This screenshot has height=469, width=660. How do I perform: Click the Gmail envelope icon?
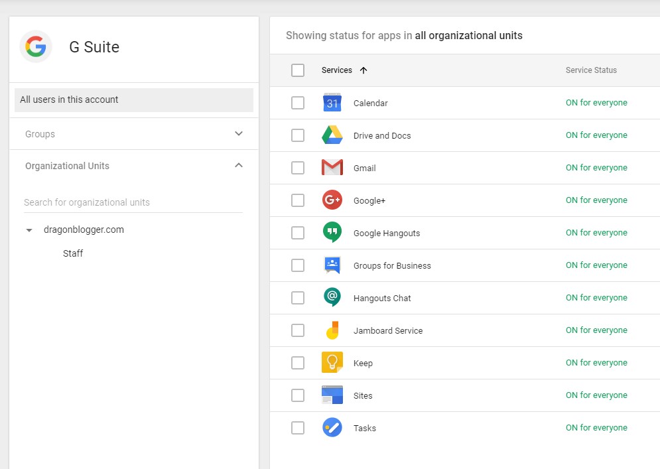click(332, 167)
